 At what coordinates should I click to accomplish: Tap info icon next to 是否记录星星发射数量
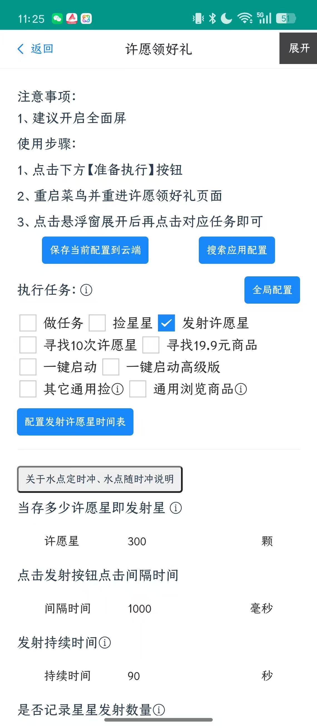(159, 710)
